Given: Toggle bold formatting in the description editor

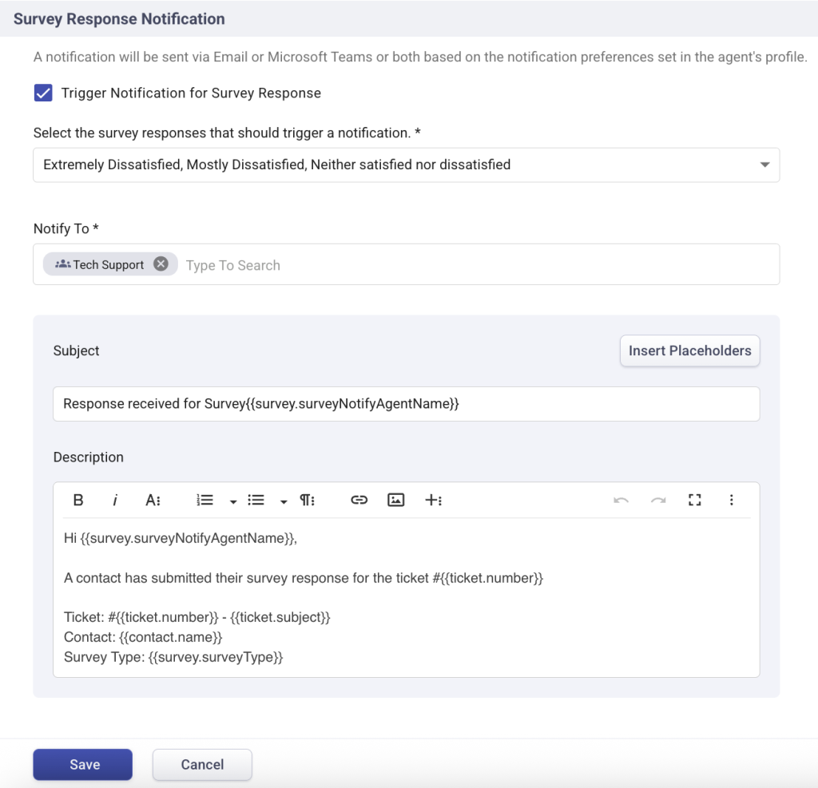Looking at the screenshot, I should (78, 500).
